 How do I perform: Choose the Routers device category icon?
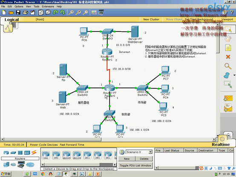(x=6, y=153)
